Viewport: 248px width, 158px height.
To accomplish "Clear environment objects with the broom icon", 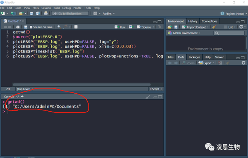I will tap(214, 27).
